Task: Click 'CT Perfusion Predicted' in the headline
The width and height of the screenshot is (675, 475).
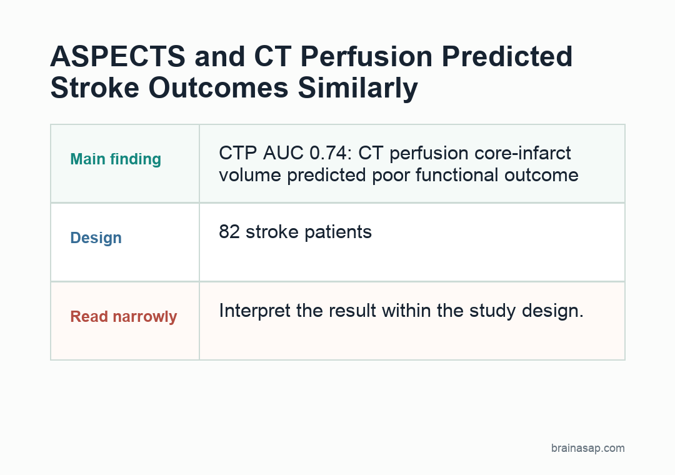Action: (413, 56)
